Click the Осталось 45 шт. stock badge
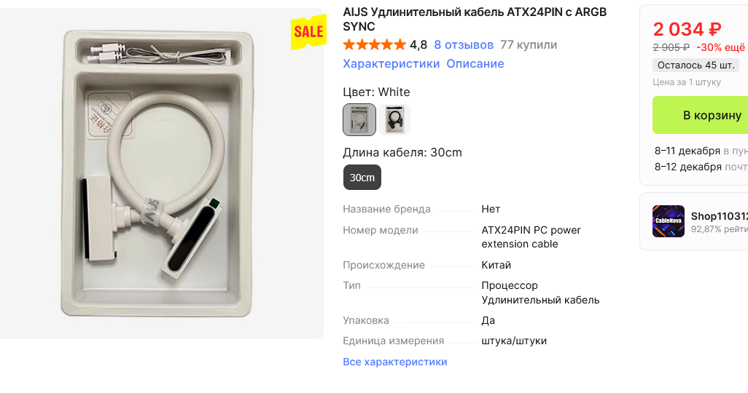Image resolution: width=748 pixels, height=393 pixels. coord(696,65)
